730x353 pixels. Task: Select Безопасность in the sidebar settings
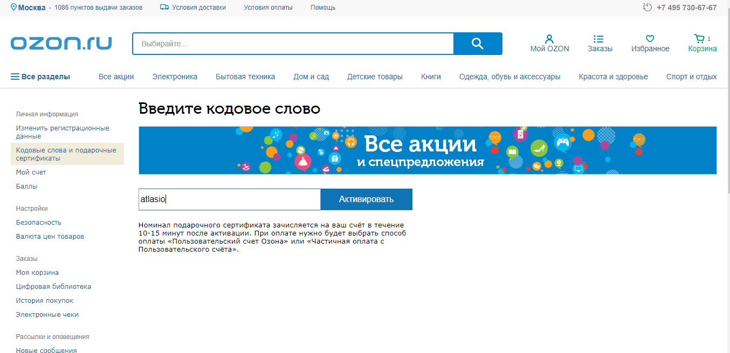(39, 222)
